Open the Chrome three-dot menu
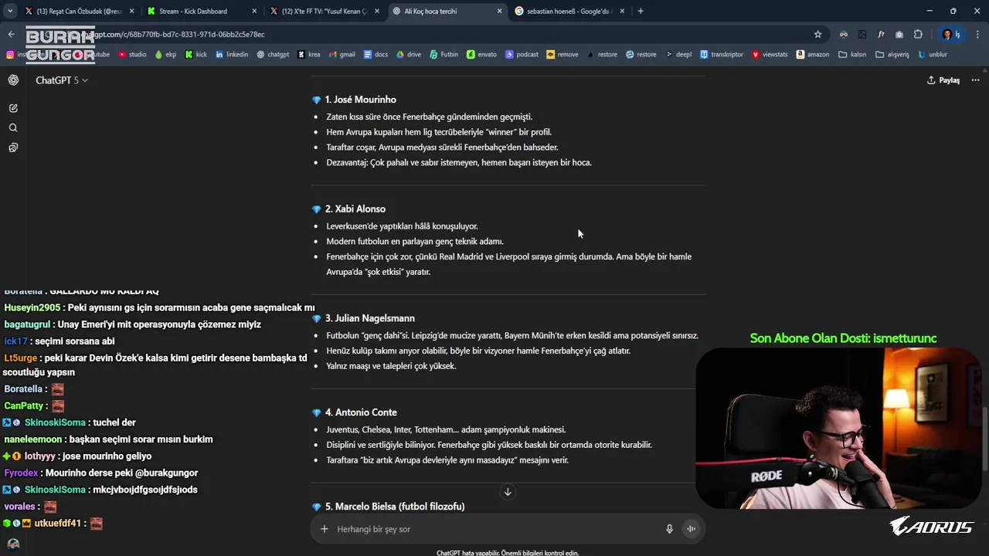Viewport: 989px width, 556px height. click(977, 34)
